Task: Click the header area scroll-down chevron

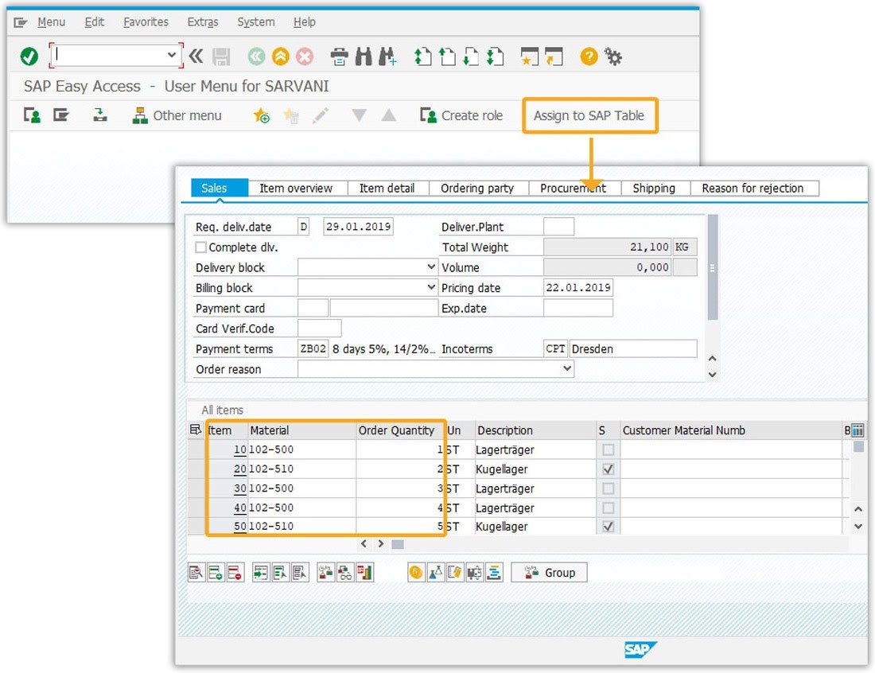Action: 712,375
